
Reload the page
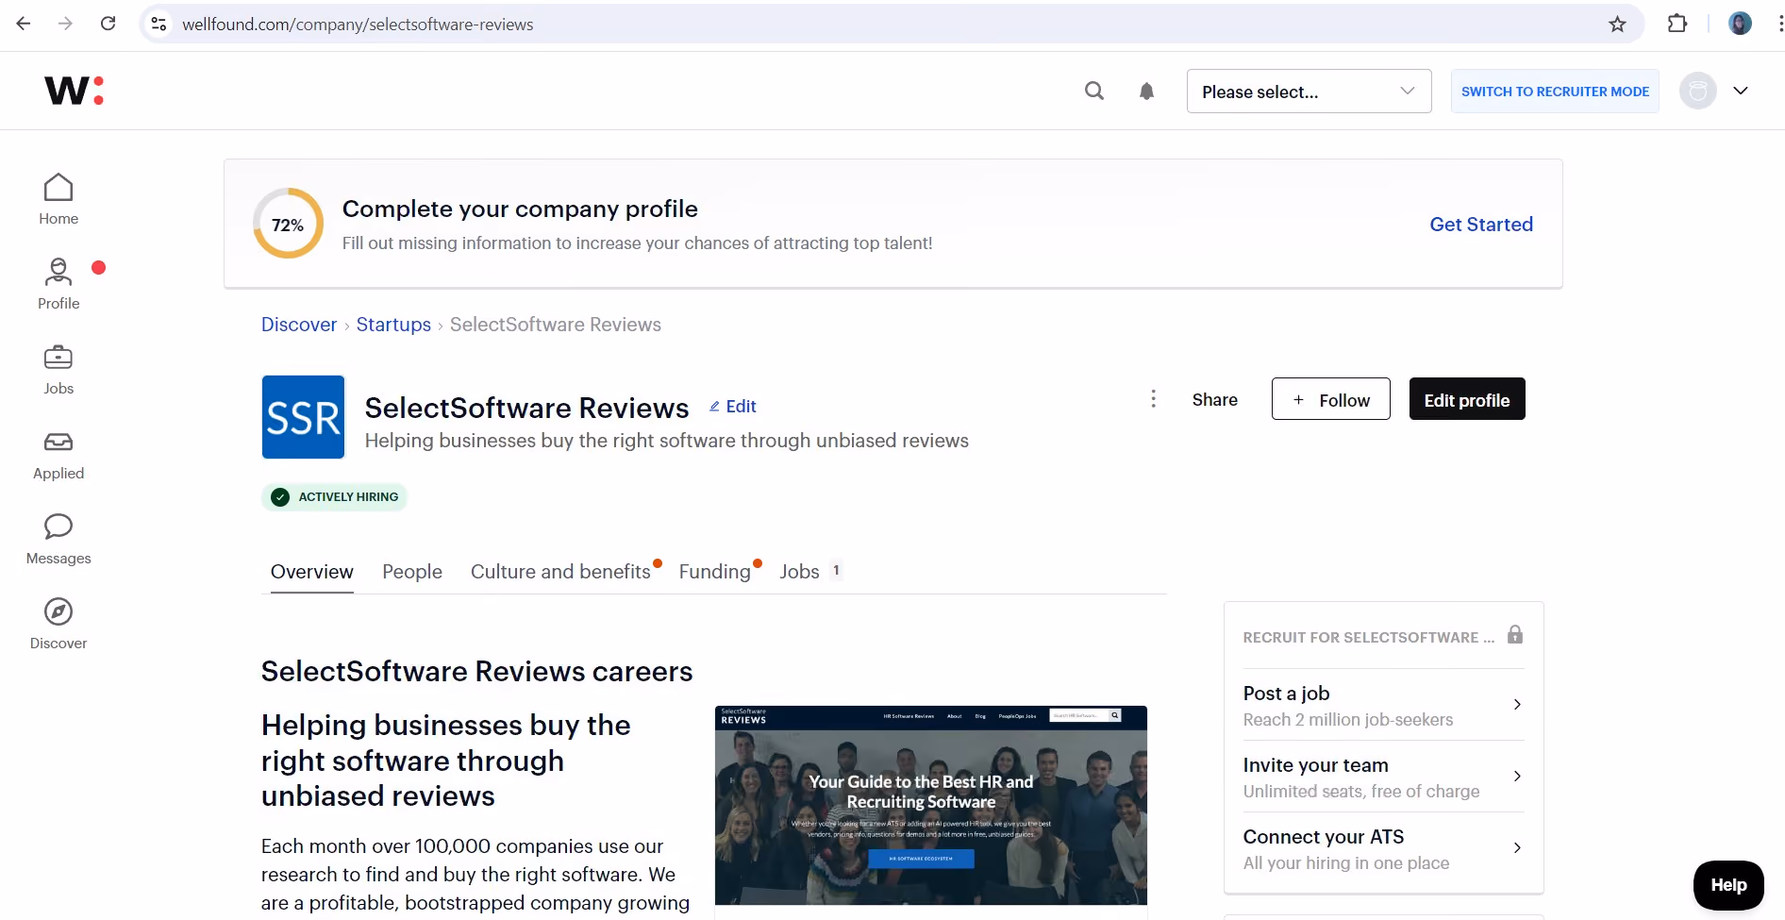(x=108, y=24)
